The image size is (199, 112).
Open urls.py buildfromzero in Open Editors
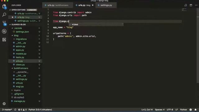(25, 13)
